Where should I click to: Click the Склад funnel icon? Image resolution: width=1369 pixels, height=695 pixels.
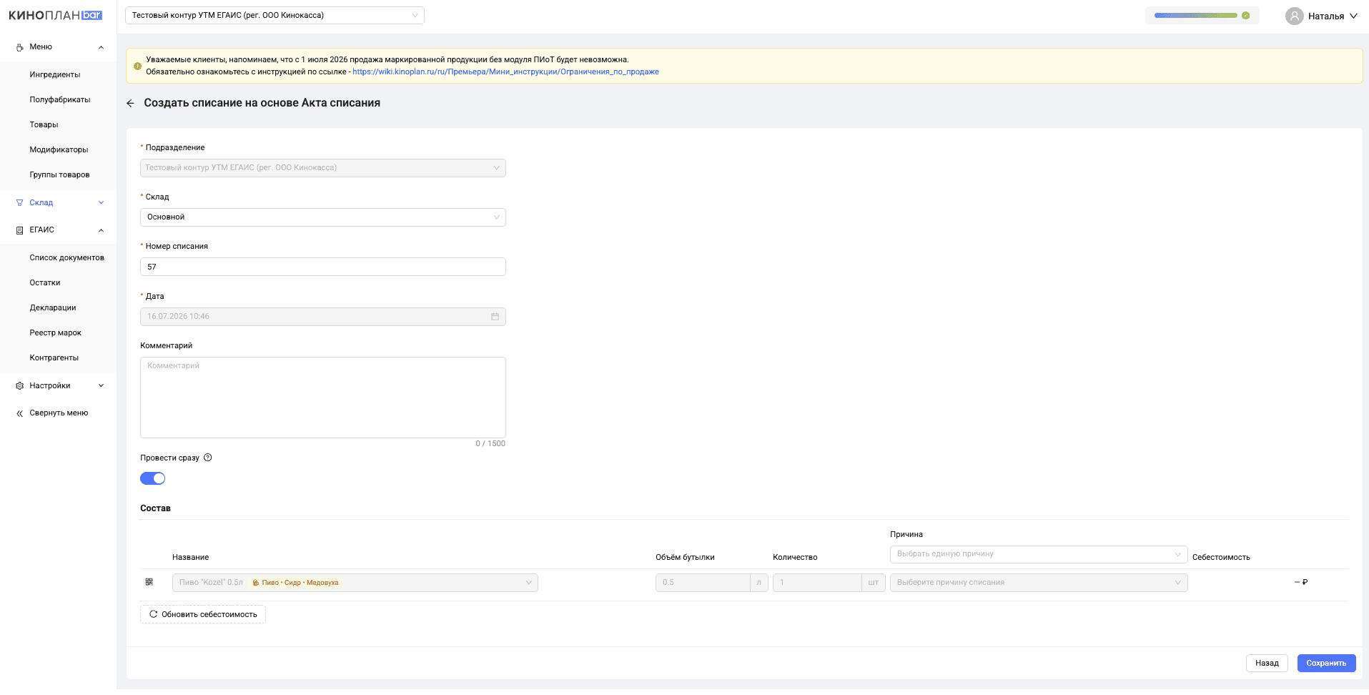(19, 203)
